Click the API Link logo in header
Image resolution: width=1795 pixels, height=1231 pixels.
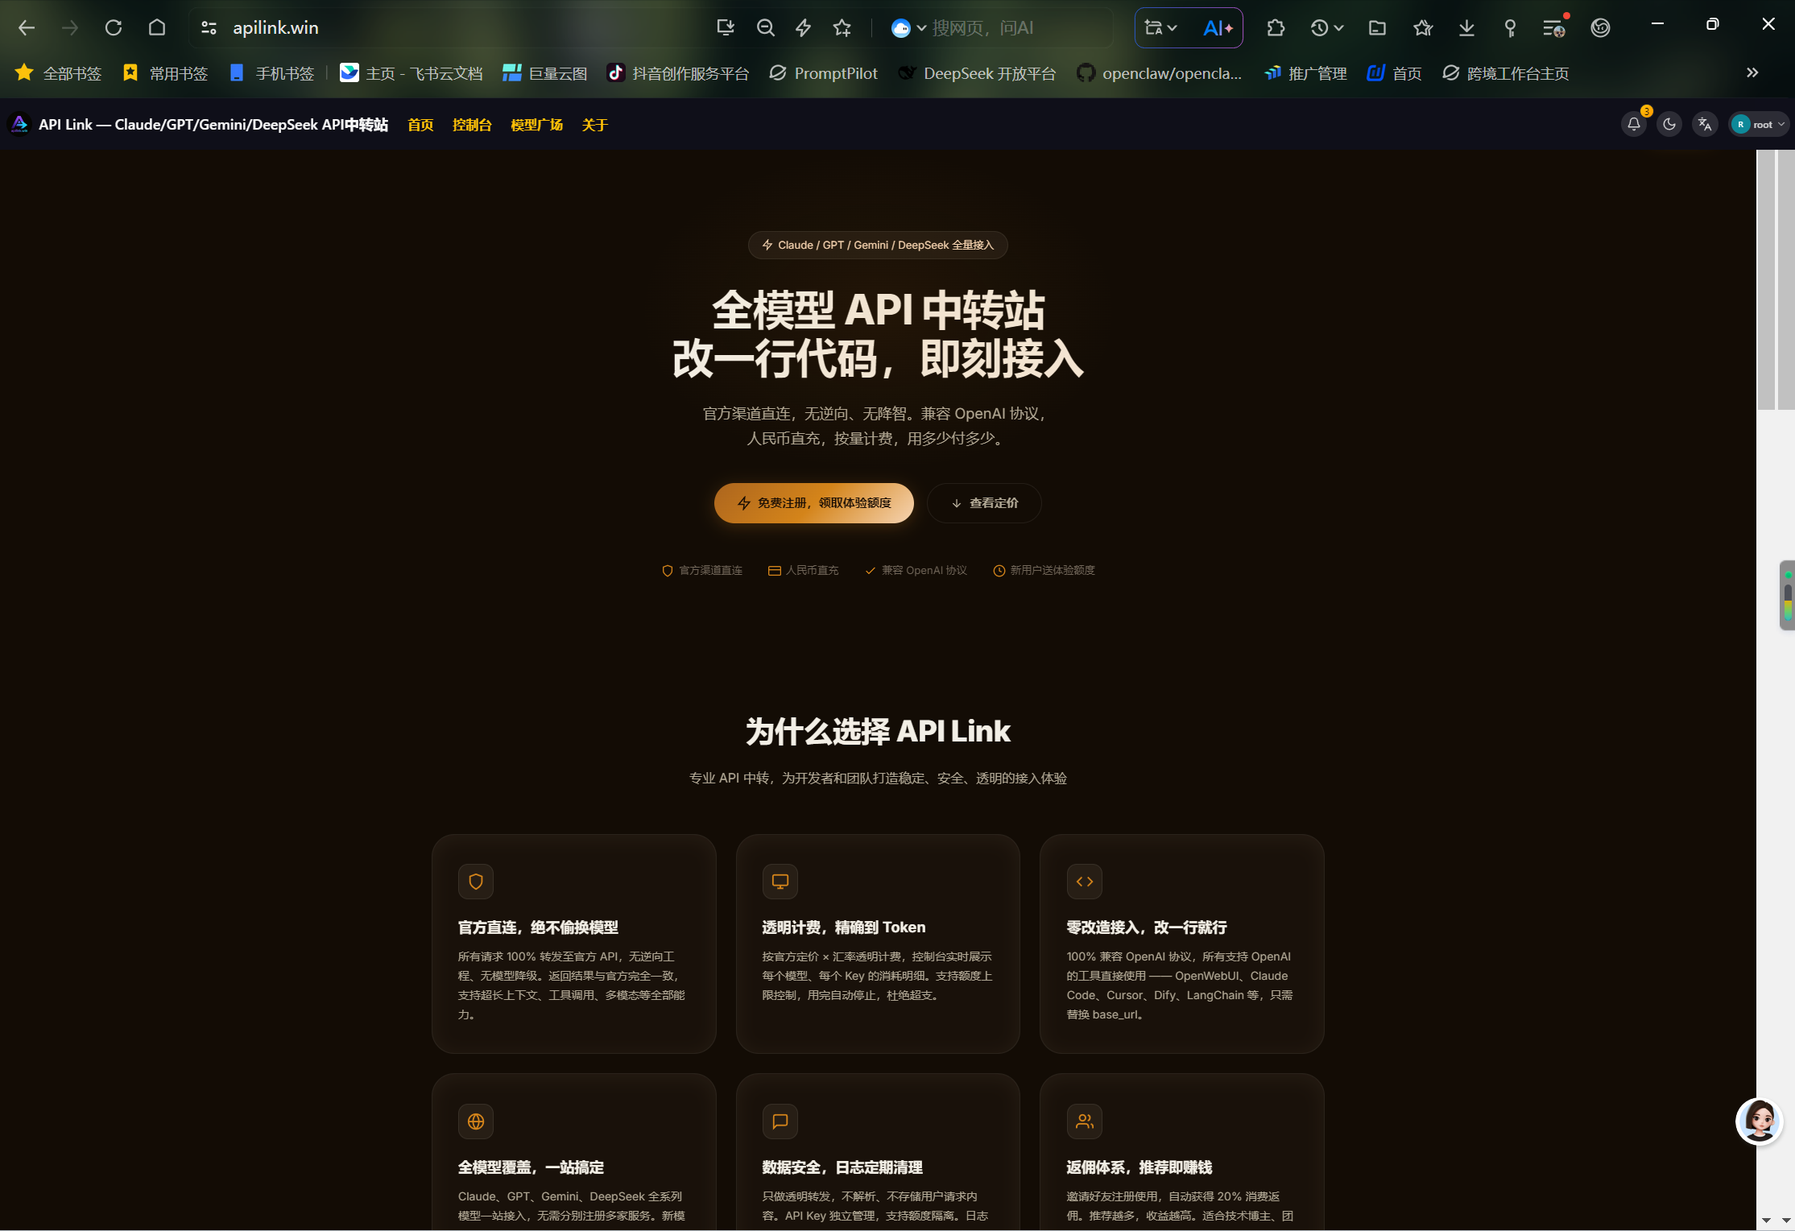click(x=19, y=124)
